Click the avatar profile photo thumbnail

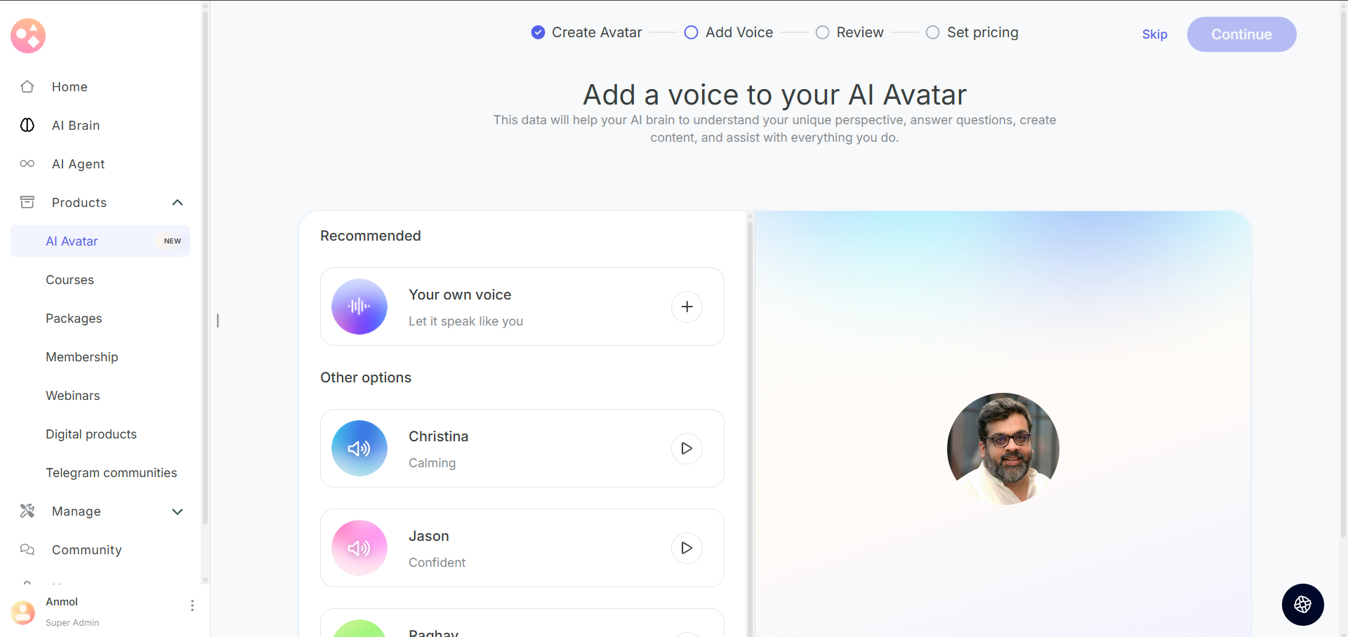pyautogui.click(x=1003, y=448)
